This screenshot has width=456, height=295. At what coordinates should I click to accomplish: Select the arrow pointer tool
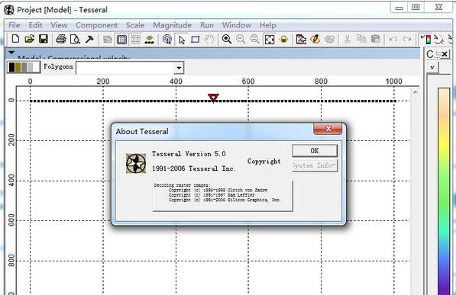pyautogui.click(x=182, y=40)
